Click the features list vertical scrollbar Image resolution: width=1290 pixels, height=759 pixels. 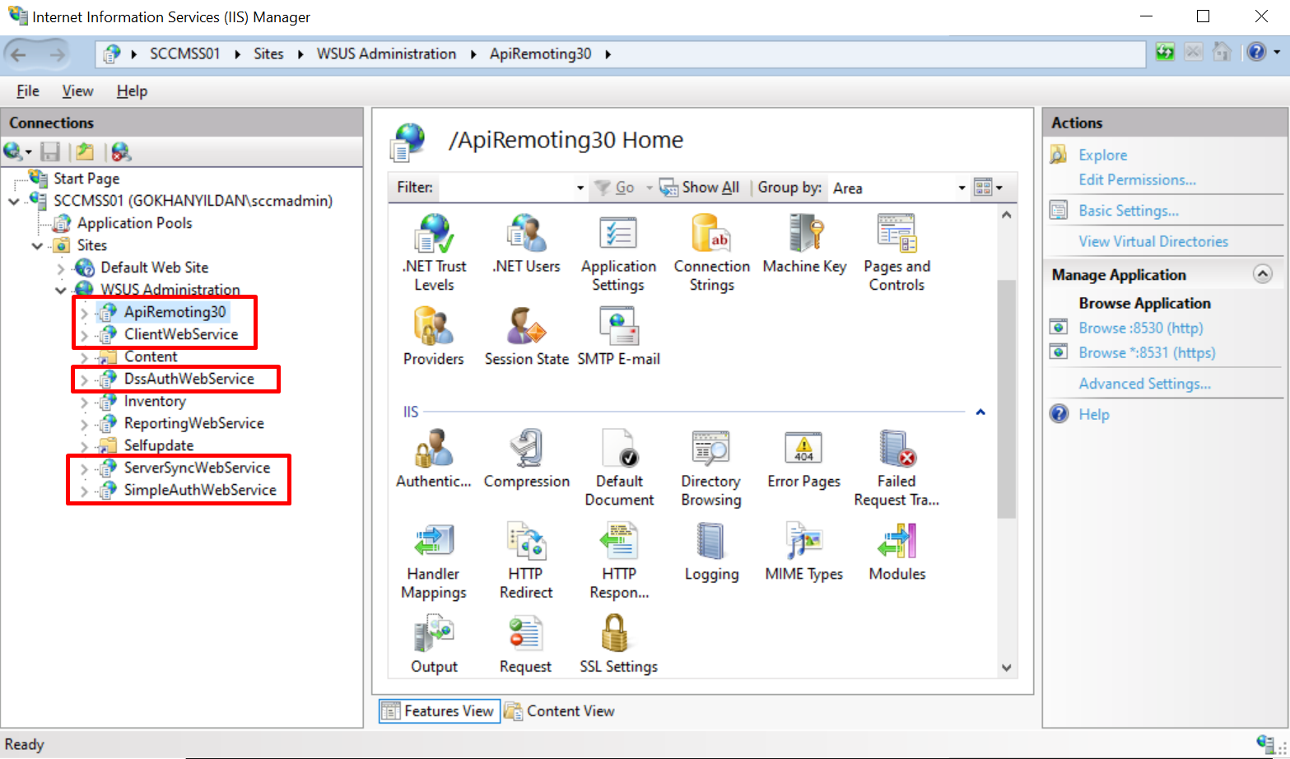point(1006,398)
